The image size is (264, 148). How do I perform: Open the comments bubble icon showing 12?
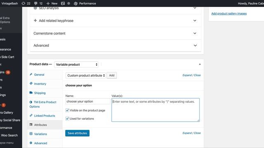(36, 3)
